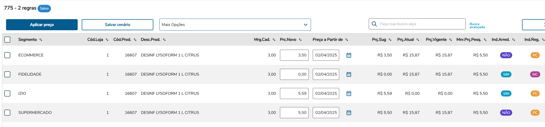Sort by Mrg.Cad. column header
This screenshot has height=127, width=545.
tap(262, 40)
